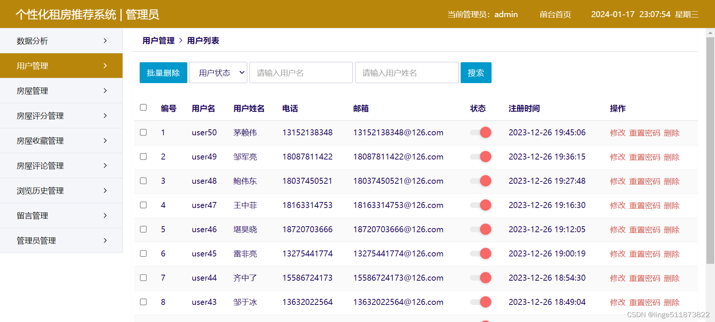715x322 pixels.
Task: Tick the checkbox for user46 row
Action: [x=143, y=229]
